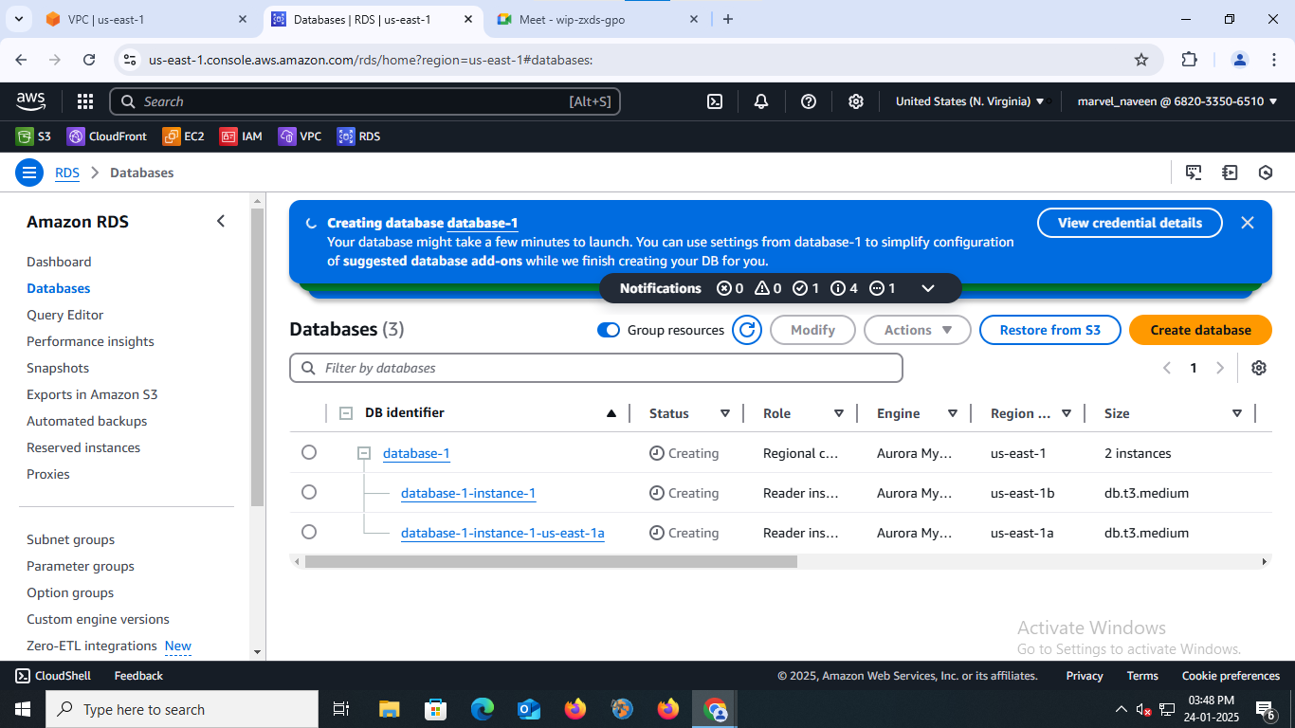Click View credential details button

coord(1130,223)
